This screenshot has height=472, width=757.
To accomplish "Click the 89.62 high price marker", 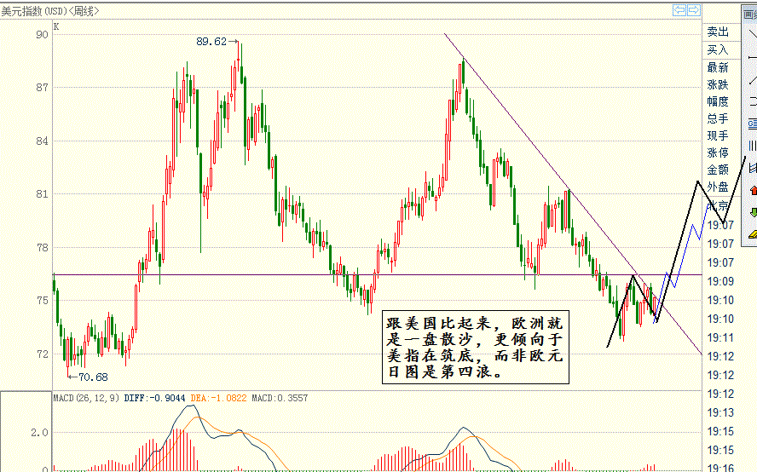I will pos(211,42).
